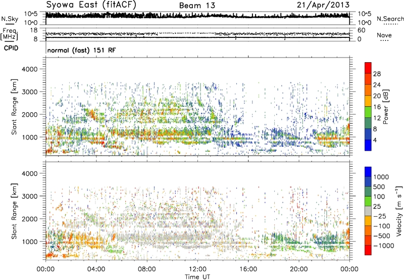This screenshot has width=404, height=280.
Task: Select the "-1000" value on velocity colorbar
Action: (384, 246)
